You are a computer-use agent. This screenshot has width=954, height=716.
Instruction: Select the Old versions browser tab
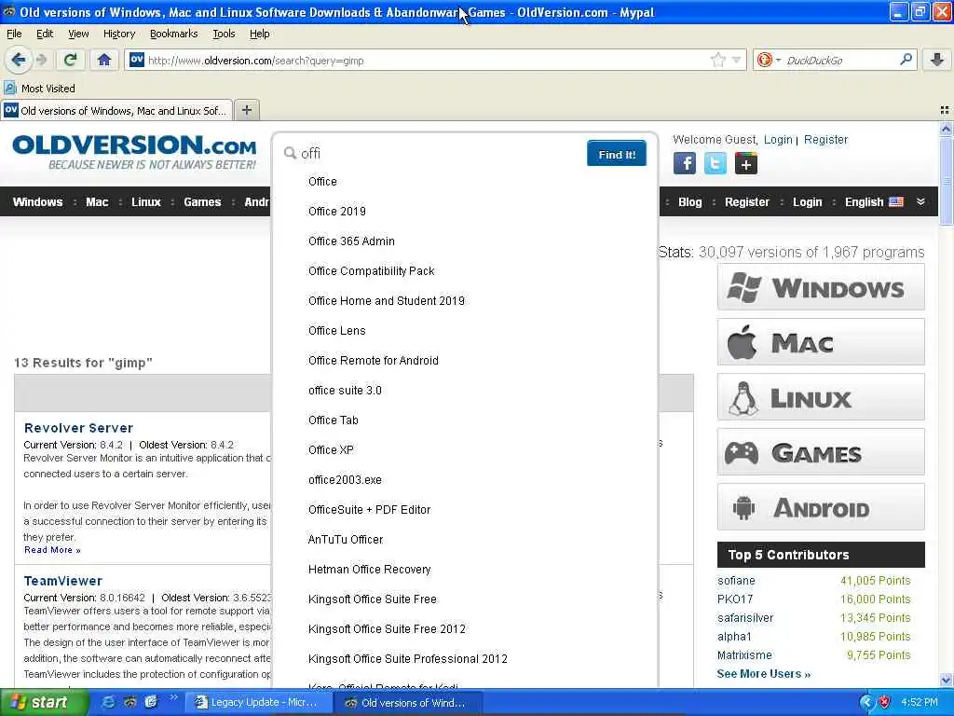[116, 110]
